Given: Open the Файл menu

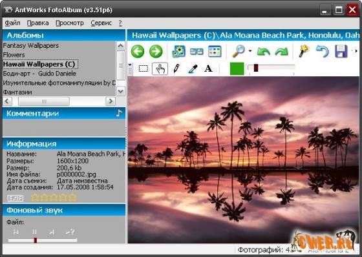Looking at the screenshot, I should (12, 23).
